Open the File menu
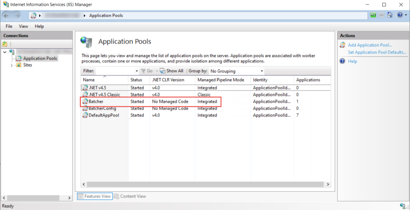 click(x=9, y=27)
